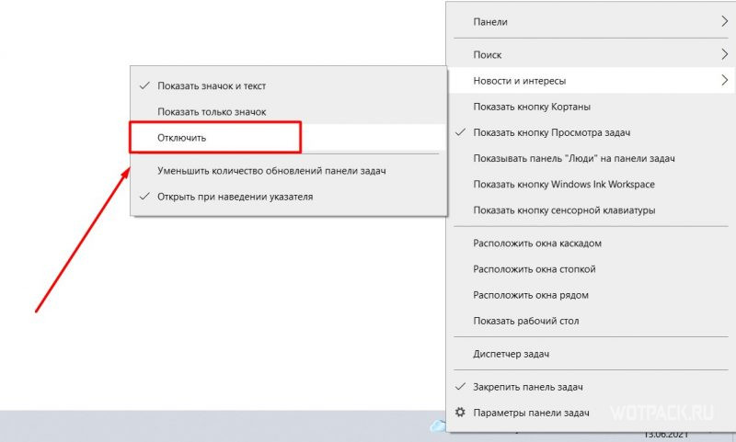
Task: Click Показать рабочий стол
Action: pos(591,321)
